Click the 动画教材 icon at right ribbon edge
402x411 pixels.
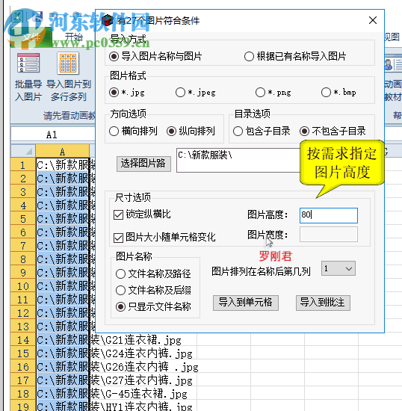pos(393,65)
